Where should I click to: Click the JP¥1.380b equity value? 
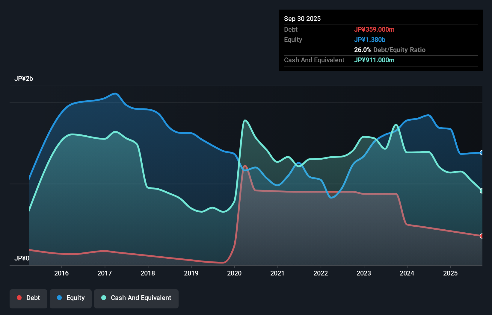click(x=370, y=39)
